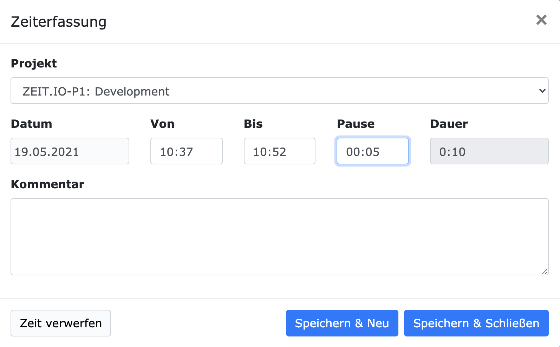
Task: Click the Dauer field showing 0:10
Action: (489, 151)
